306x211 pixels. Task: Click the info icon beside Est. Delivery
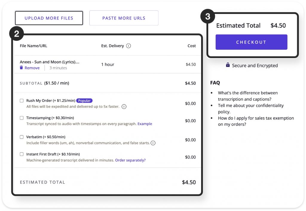tap(128, 46)
